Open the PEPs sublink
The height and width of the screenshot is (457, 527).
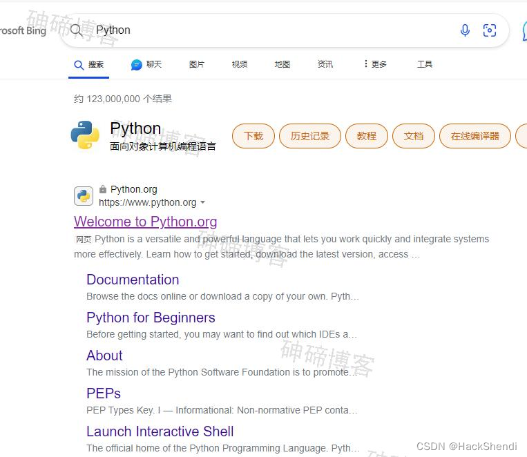coord(104,393)
